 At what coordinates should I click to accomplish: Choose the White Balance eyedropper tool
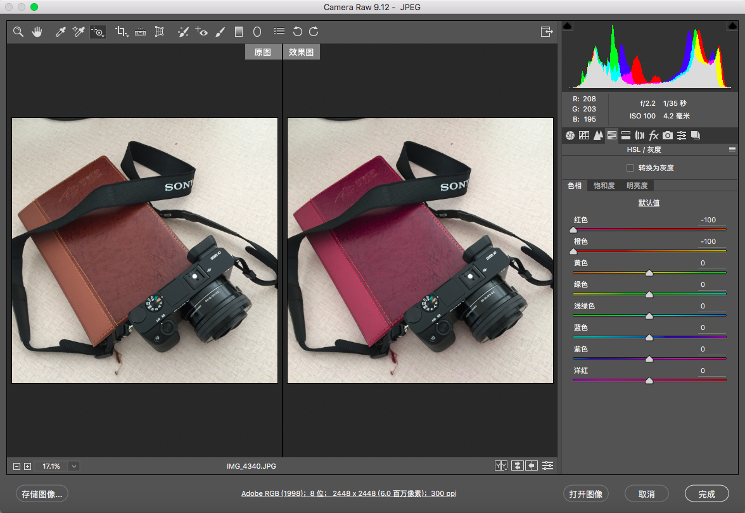coord(60,32)
